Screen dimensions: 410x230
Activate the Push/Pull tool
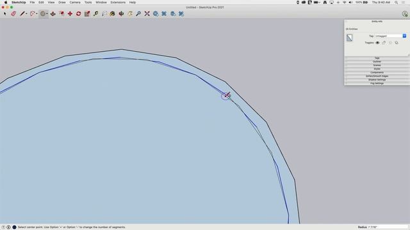click(x=53, y=13)
